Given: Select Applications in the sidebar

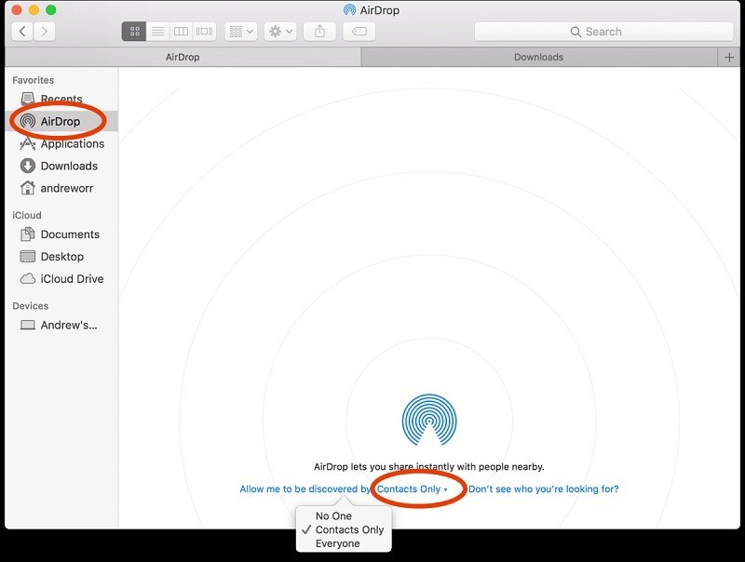Looking at the screenshot, I should click(66, 143).
